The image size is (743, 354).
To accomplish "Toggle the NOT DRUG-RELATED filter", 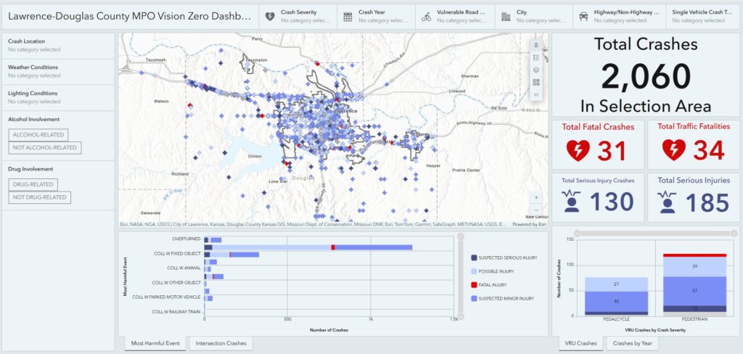I will click(40, 197).
